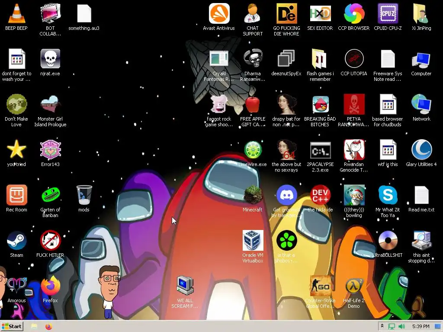Select the Read me.txt file

coord(421,195)
